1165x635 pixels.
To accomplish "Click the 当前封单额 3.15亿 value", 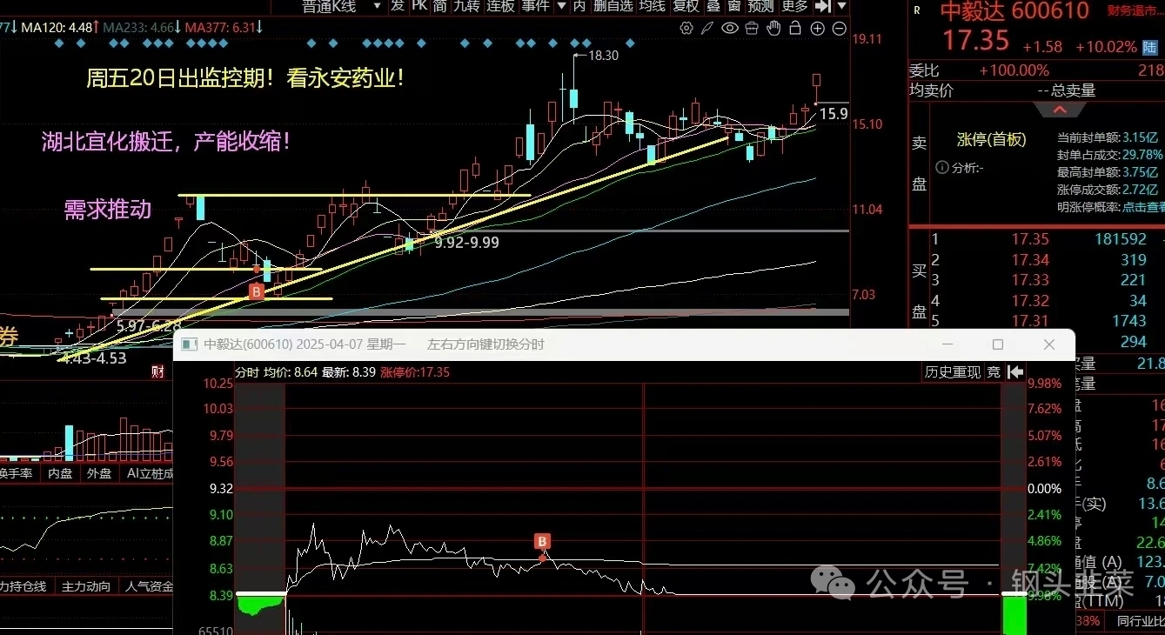I will 1141,137.
